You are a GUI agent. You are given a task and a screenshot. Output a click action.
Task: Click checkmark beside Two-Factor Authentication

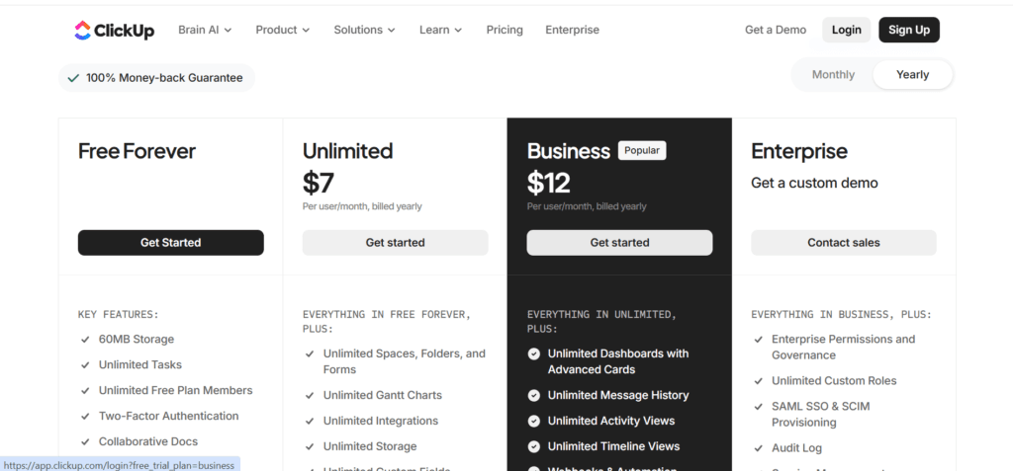pyautogui.click(x=85, y=416)
